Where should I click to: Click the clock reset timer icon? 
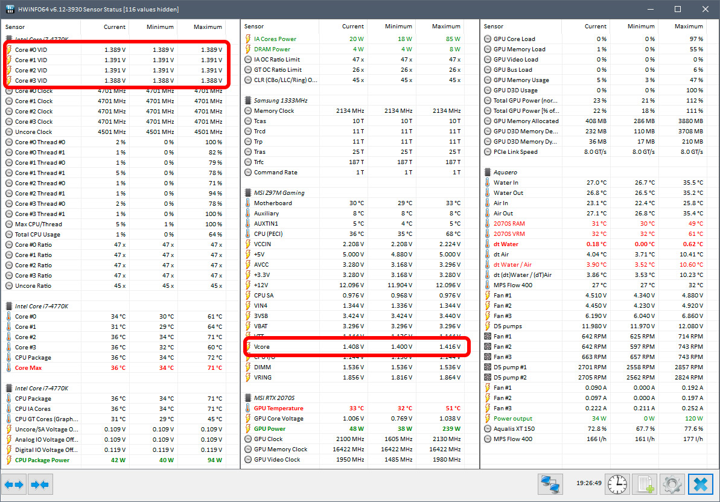[617, 484]
